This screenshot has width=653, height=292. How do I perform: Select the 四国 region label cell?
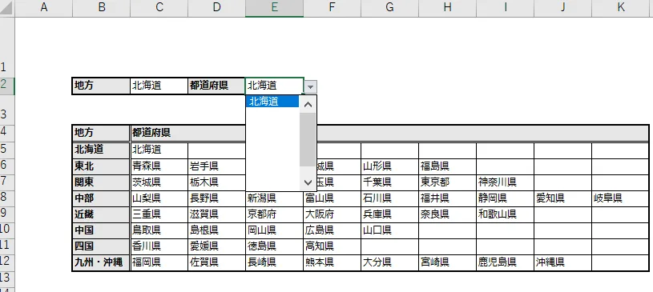[x=101, y=246]
